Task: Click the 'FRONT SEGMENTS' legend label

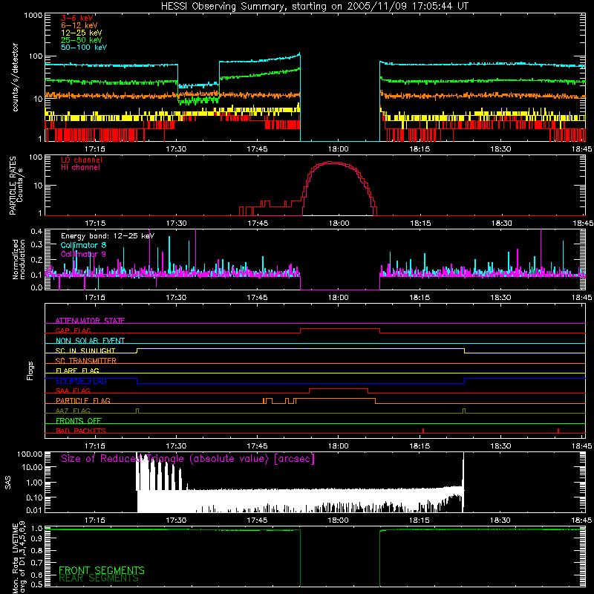Action: click(102, 570)
